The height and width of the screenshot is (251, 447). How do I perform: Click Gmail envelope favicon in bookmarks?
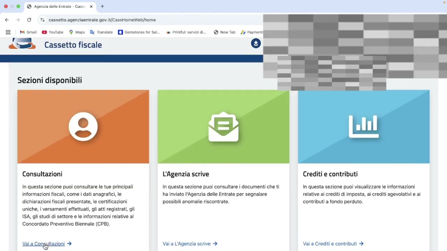coord(22,32)
